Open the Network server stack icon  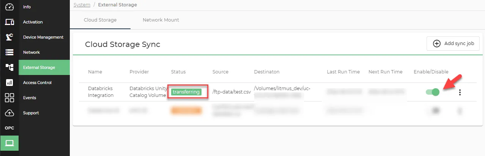(x=9, y=52)
